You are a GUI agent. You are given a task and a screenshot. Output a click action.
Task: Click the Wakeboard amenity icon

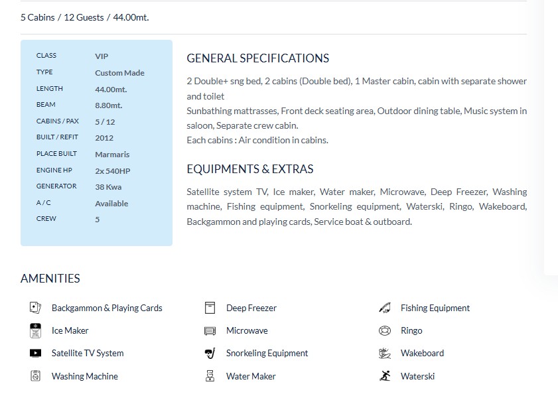(x=385, y=354)
